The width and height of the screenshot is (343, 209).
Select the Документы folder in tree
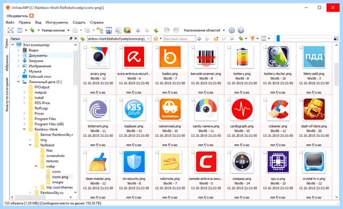point(38,56)
